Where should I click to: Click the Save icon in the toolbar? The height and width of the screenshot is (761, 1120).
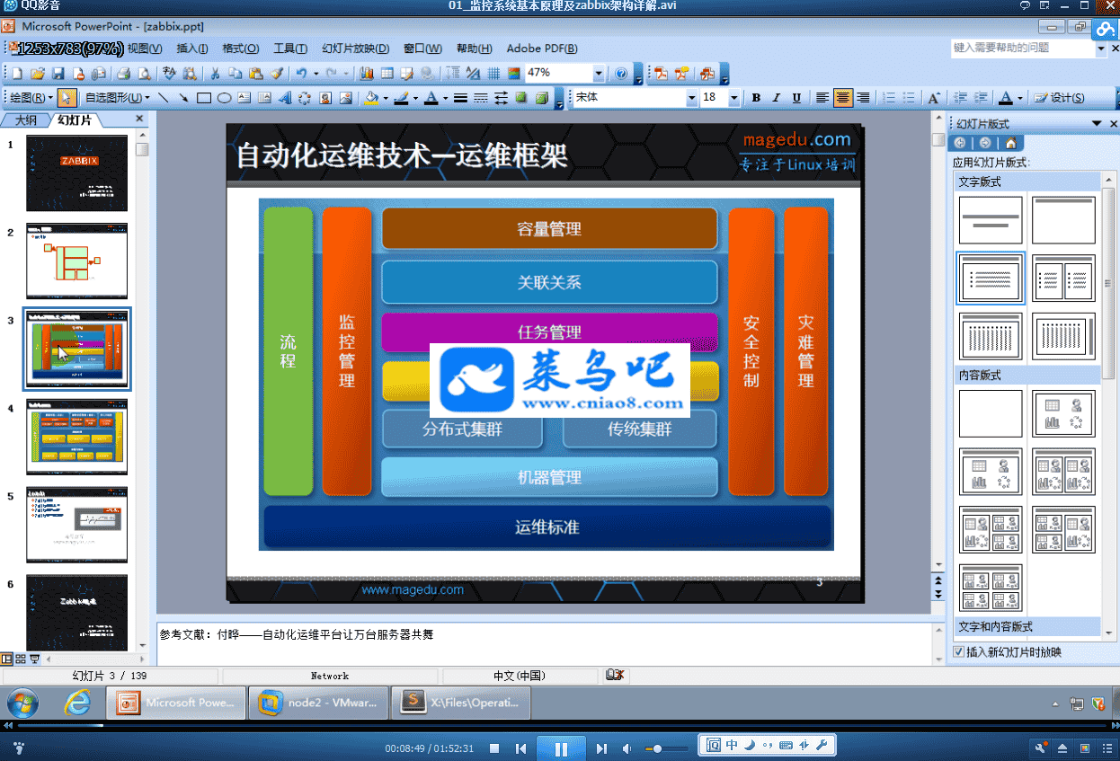pos(58,74)
